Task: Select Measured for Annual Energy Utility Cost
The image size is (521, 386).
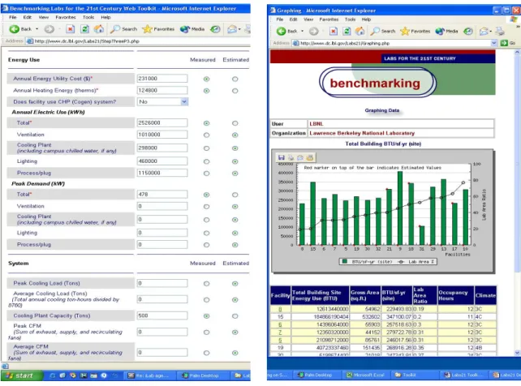Action: tap(206, 79)
